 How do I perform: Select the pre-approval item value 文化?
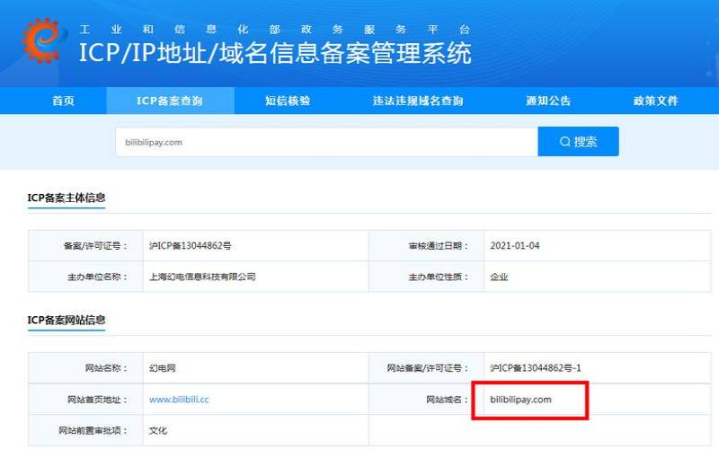point(158,431)
